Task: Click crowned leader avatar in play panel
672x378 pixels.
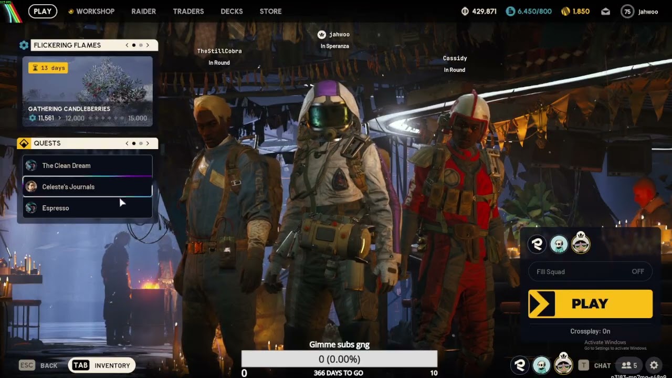Action: [x=581, y=243]
